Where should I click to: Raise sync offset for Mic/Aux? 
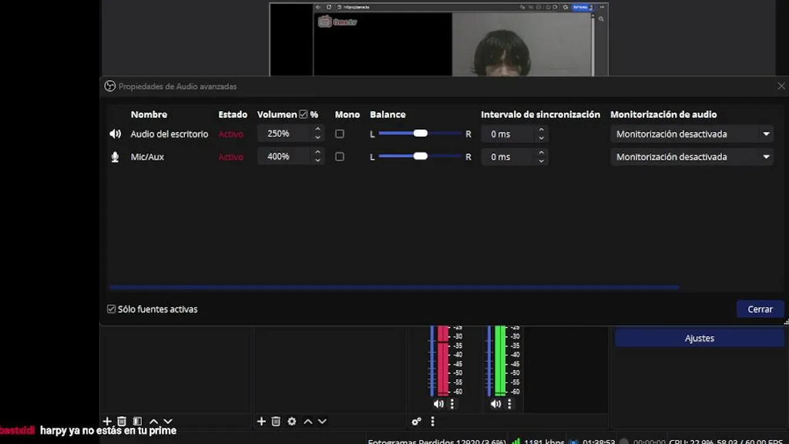pyautogui.click(x=541, y=153)
